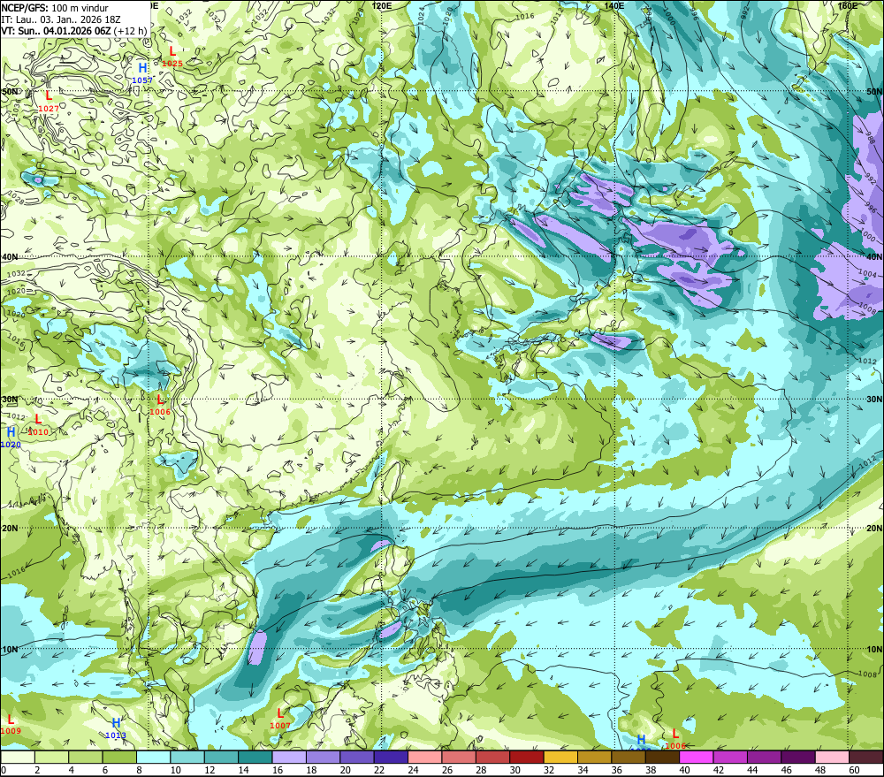Click the 120E longitude label at top

[382, 5]
